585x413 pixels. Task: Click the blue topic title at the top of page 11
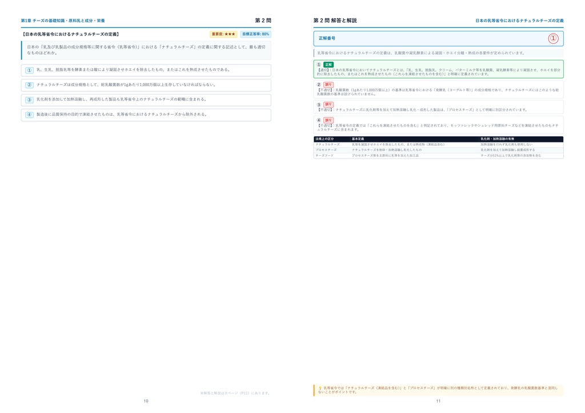[519, 21]
